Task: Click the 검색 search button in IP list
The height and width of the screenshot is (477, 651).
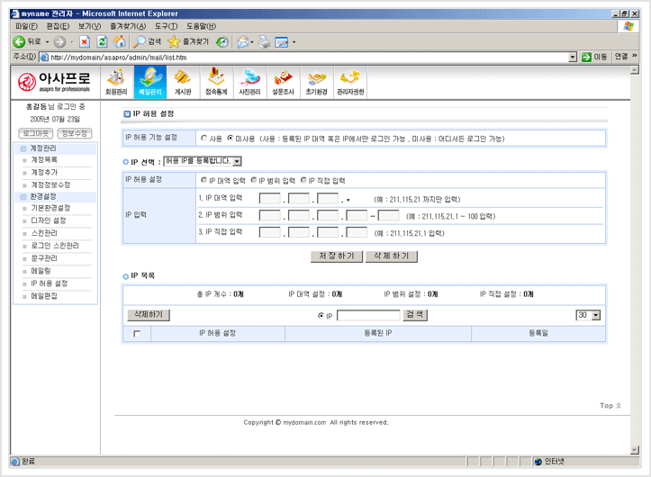Action: (x=415, y=315)
